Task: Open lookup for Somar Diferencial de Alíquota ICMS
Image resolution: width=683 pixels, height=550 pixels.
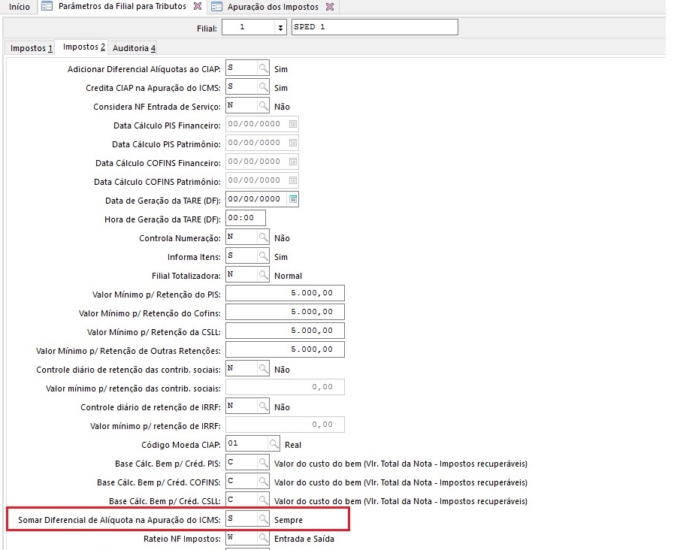Action: pos(263,518)
